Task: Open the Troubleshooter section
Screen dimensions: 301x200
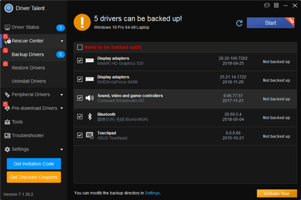Action: tap(34, 136)
